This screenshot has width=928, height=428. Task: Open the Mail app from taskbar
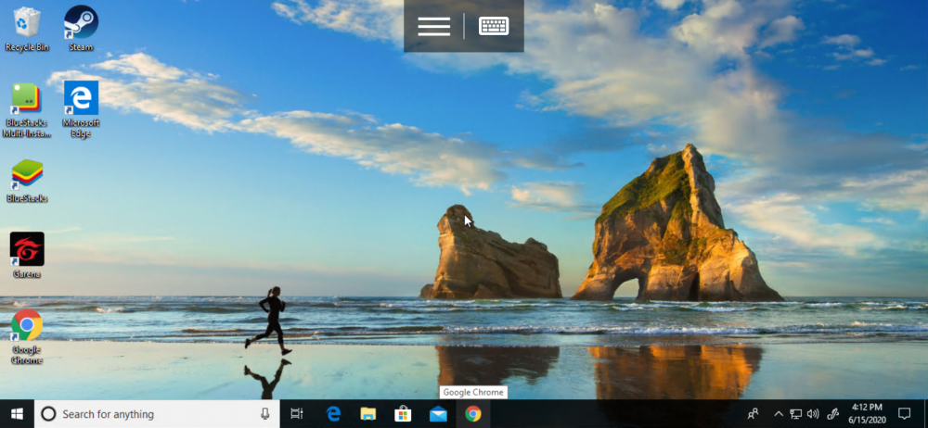[438, 414]
